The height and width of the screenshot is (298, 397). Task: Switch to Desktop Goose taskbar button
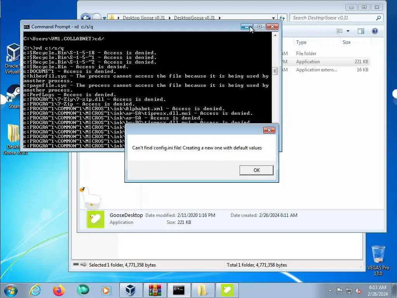(x=227, y=290)
